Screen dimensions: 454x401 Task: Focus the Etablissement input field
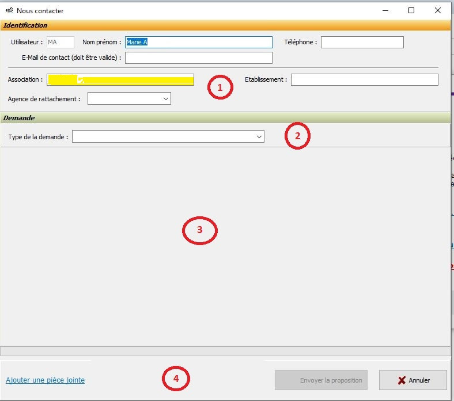tap(364, 79)
